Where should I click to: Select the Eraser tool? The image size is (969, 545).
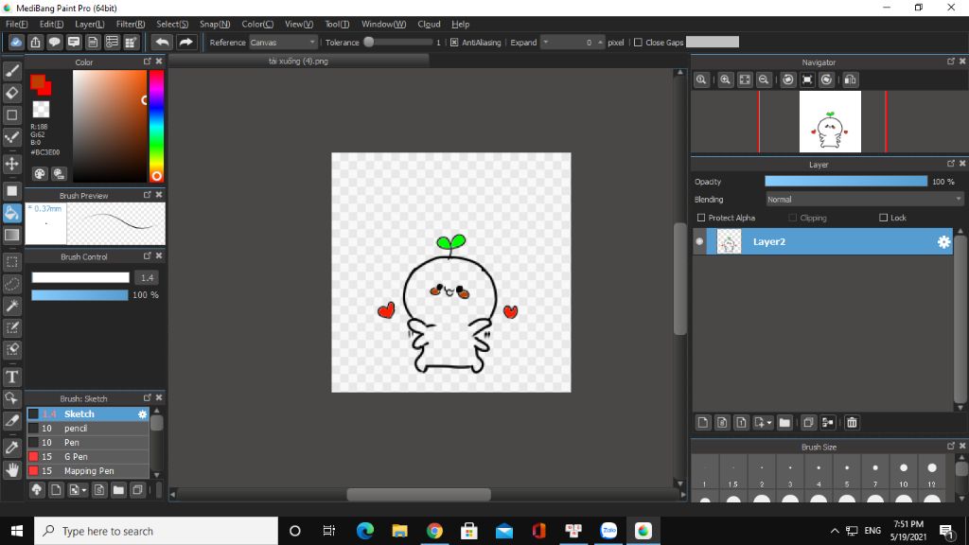(11, 94)
